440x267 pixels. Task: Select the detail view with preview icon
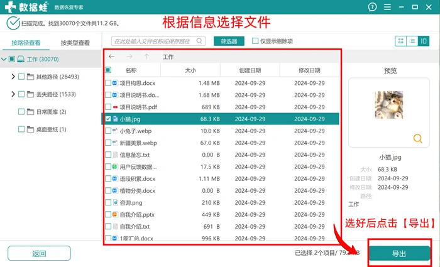point(424,41)
